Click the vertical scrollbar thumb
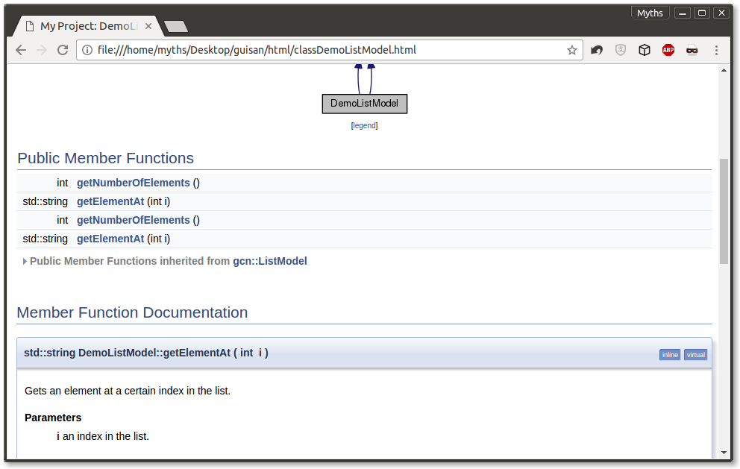This screenshot has height=469, width=740. (724, 211)
